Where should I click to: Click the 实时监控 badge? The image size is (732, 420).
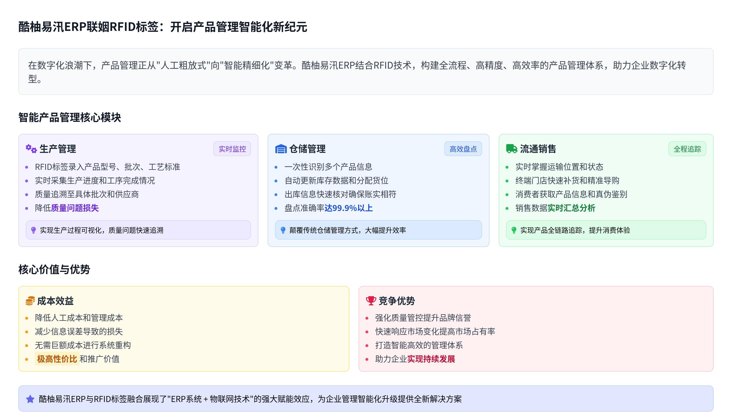232,149
